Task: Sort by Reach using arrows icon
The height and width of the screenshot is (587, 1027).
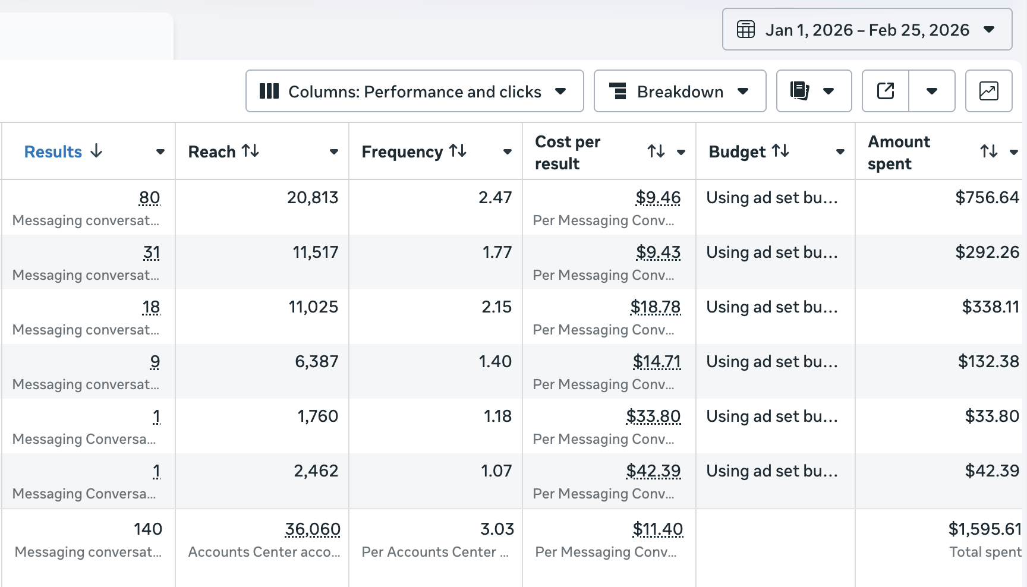Action: coord(250,152)
